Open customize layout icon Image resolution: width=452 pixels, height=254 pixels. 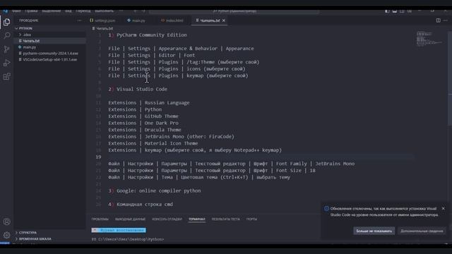point(410,11)
